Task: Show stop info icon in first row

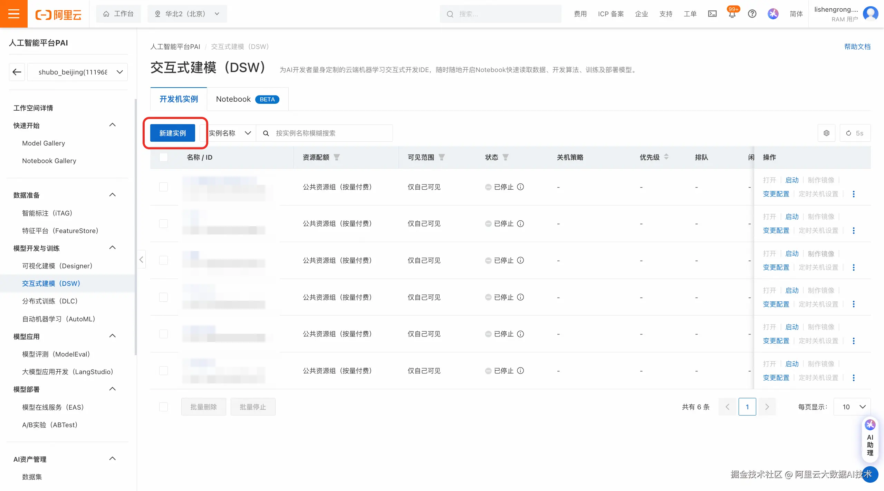Action: [x=520, y=187]
